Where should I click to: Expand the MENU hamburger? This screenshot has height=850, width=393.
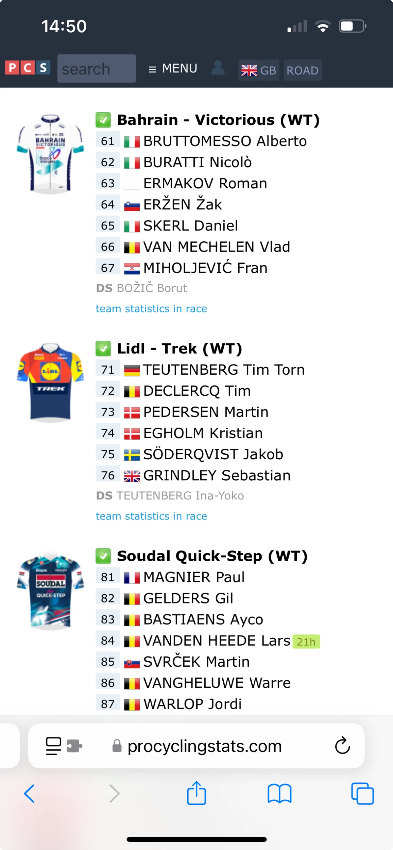click(x=173, y=69)
